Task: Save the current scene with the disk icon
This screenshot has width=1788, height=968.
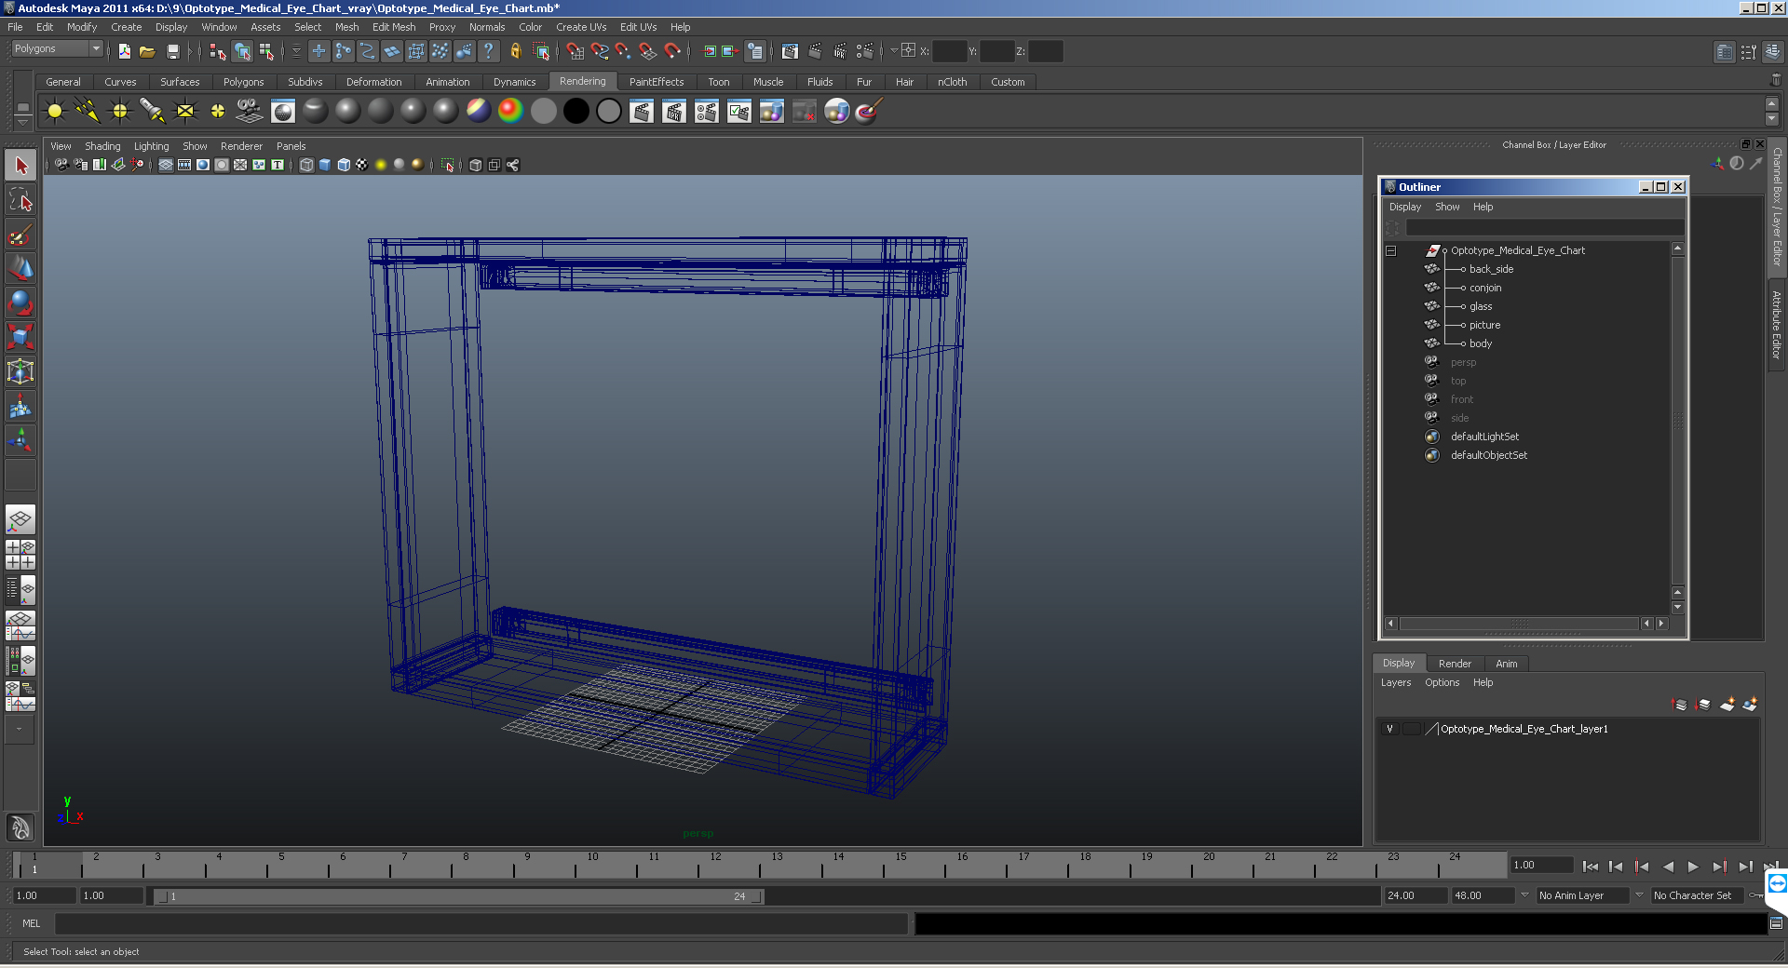Action: pyautogui.click(x=172, y=51)
